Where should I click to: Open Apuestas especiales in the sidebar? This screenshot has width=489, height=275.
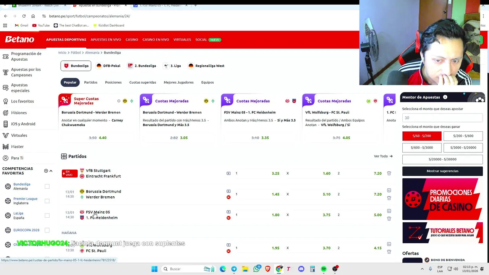[20, 88]
